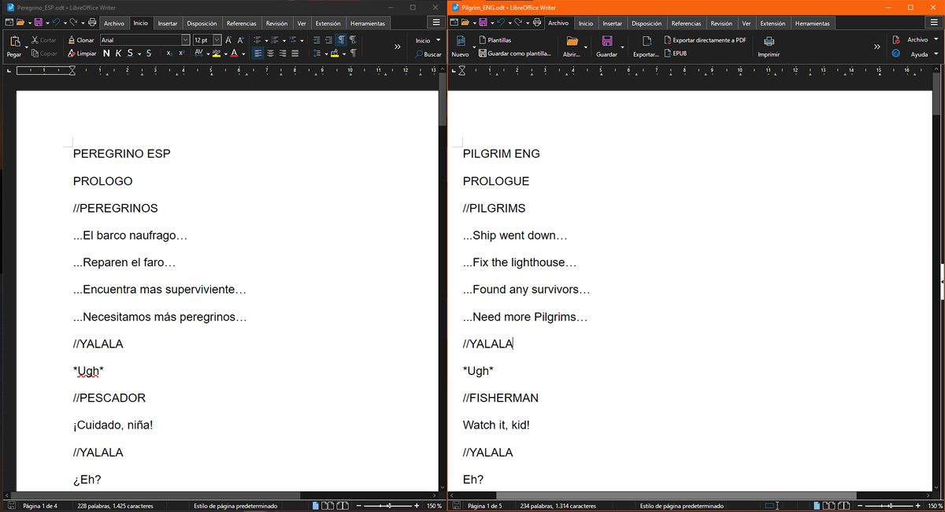
Task: Open Disposición tab in Peregrino_ESP window
Action: [202, 24]
